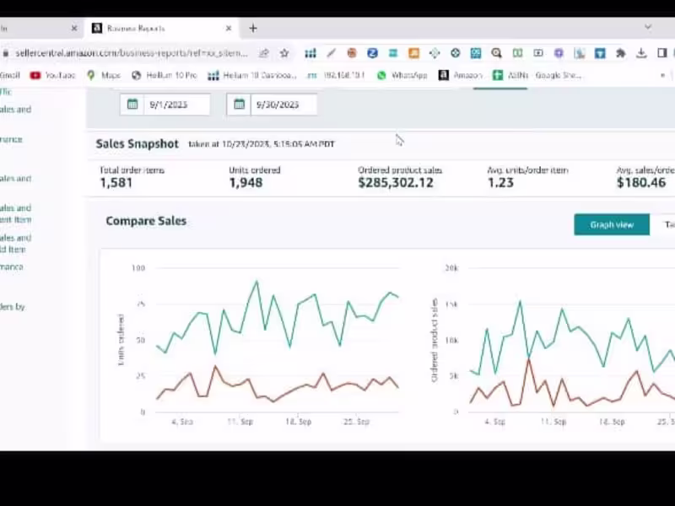Click the Avg. units/order item value 1.23
The width and height of the screenshot is (675, 506).
point(500,183)
